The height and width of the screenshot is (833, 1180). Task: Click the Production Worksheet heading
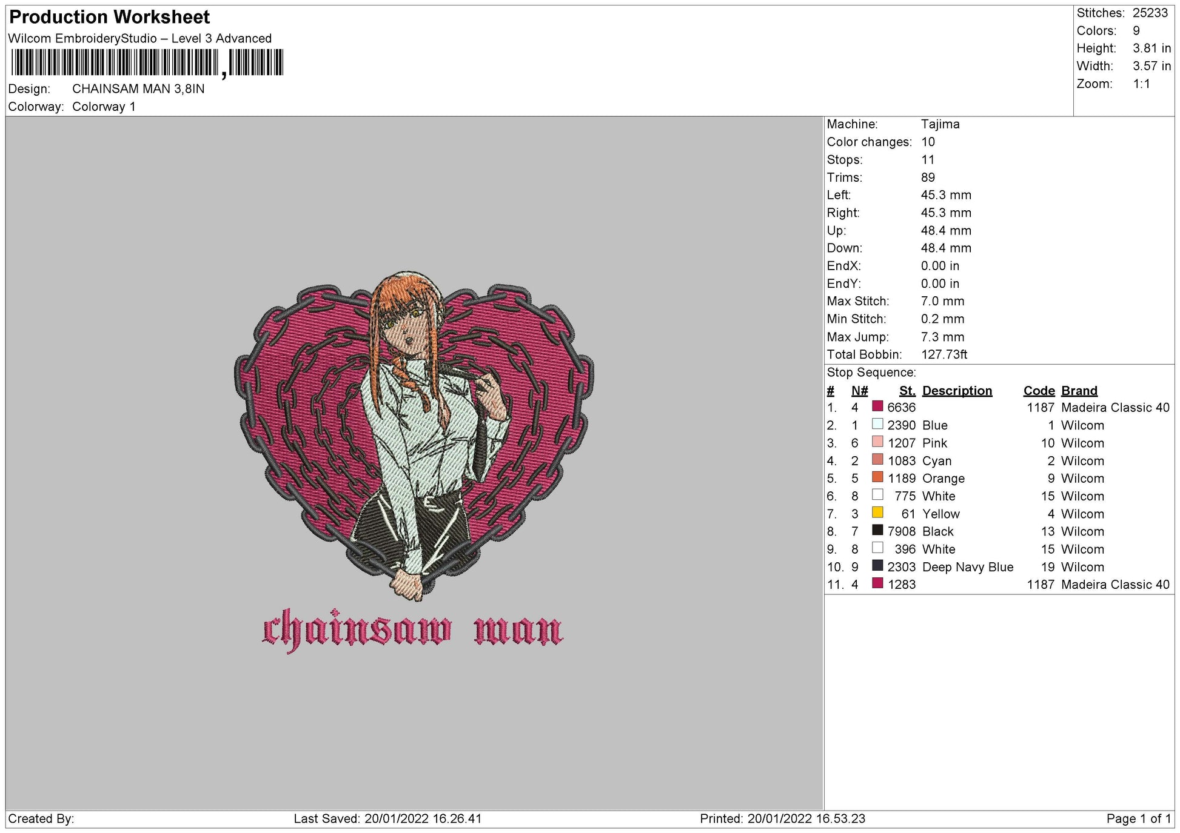pos(110,17)
